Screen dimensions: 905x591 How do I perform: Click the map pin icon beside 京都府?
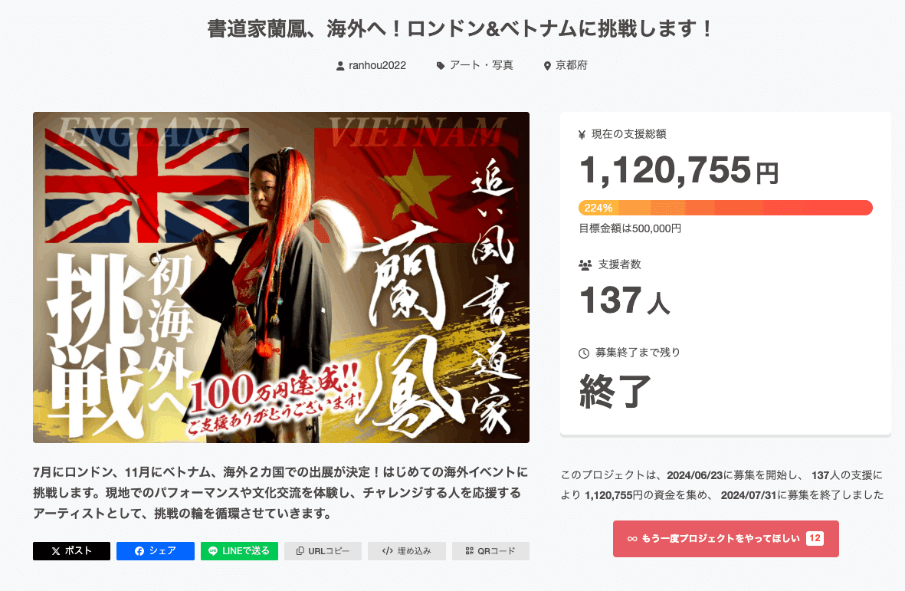(x=547, y=66)
